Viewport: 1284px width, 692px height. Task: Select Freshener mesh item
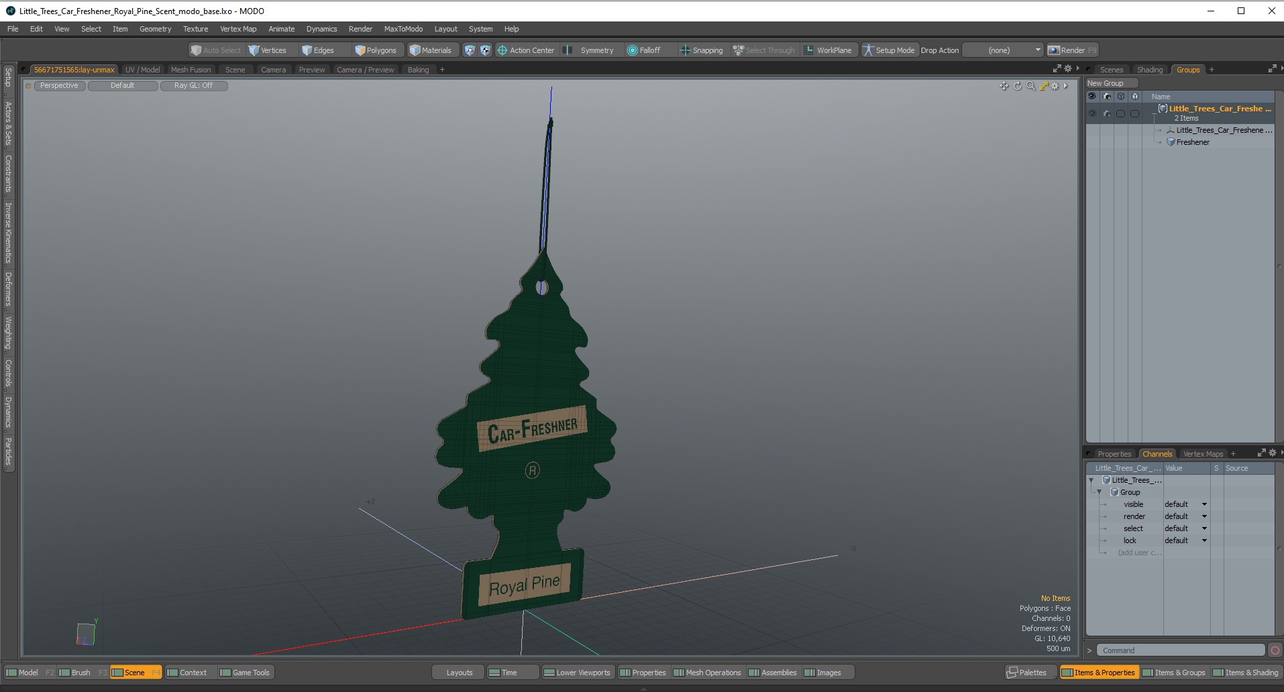1193,142
